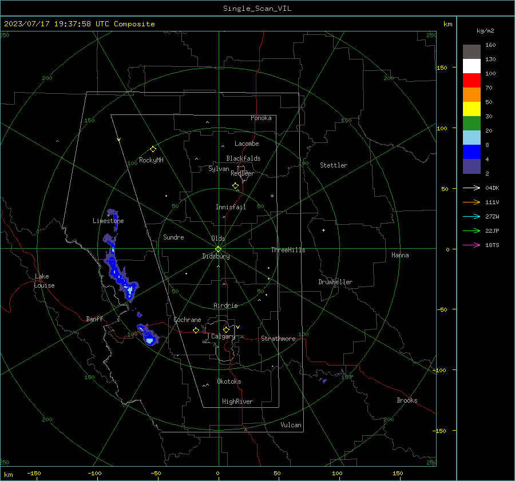
Task: Click the orange 111V arrow icon
Action: [472, 202]
